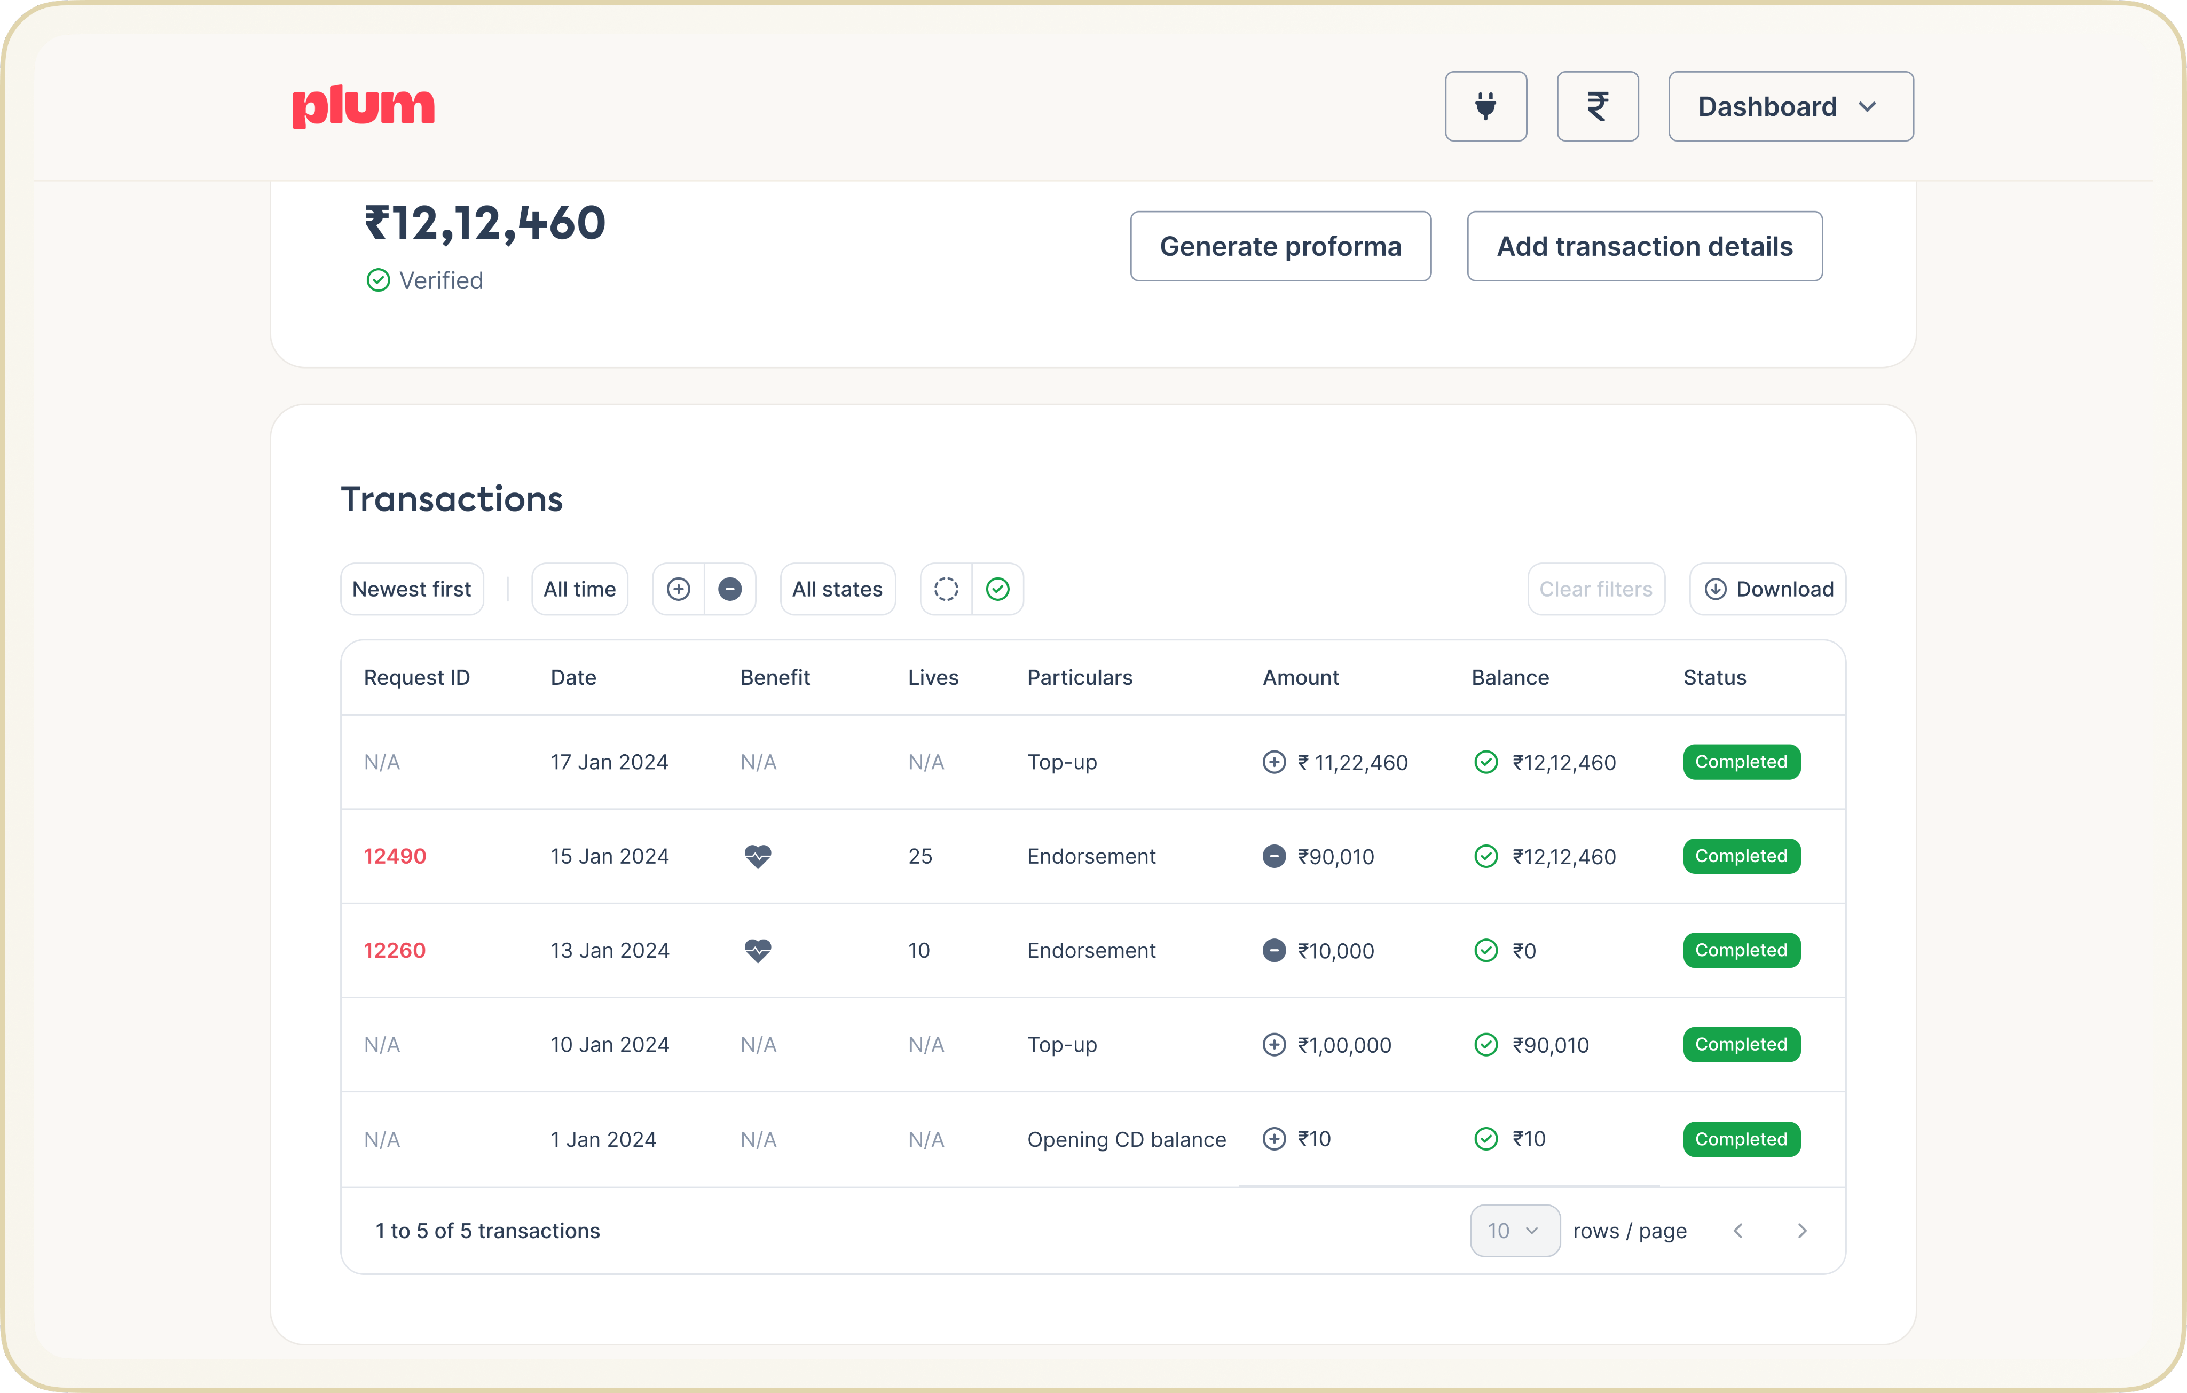Open the All time date filter
This screenshot has height=1393, width=2187.
579,589
